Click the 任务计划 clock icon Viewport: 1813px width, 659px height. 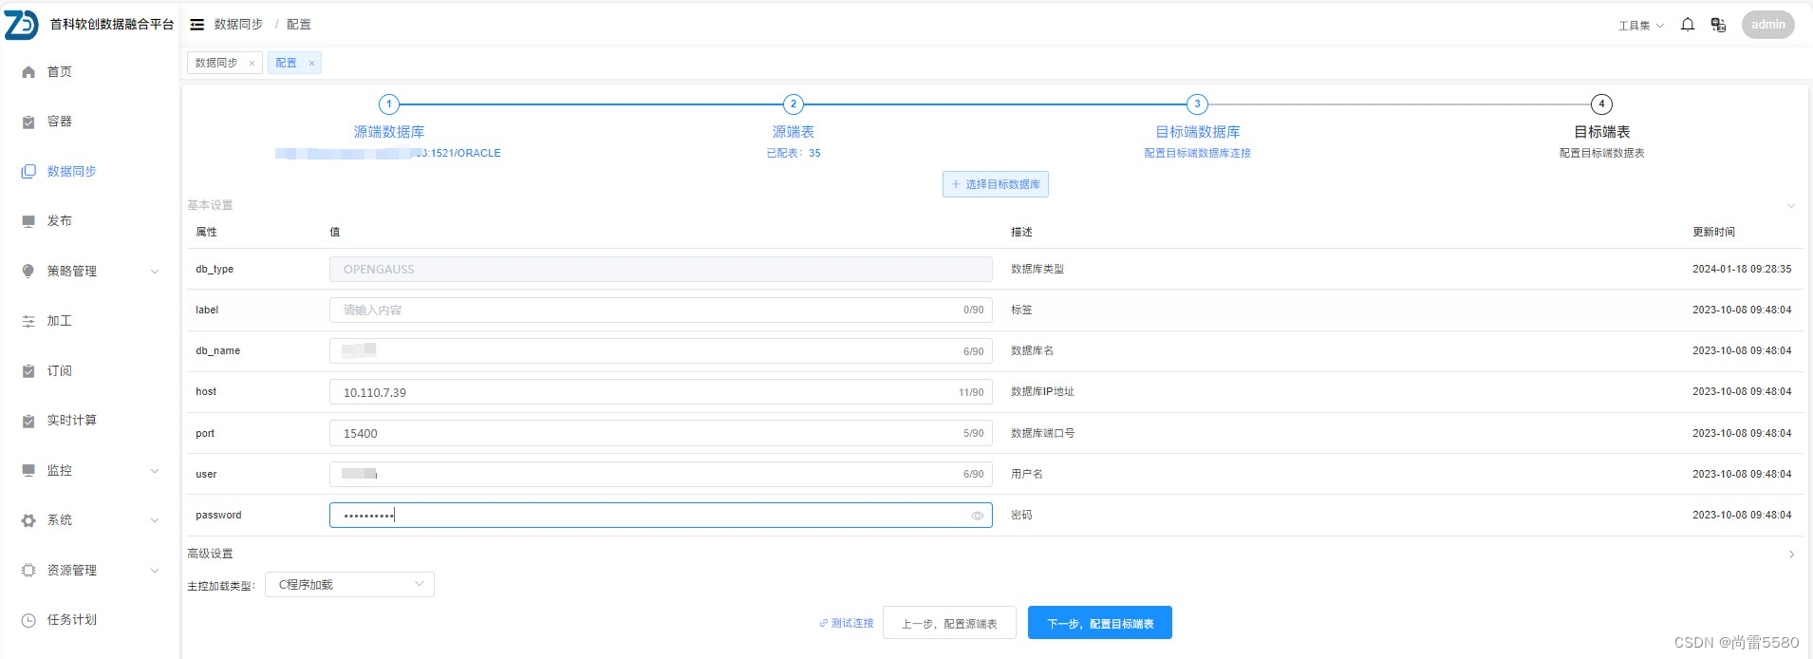click(28, 620)
